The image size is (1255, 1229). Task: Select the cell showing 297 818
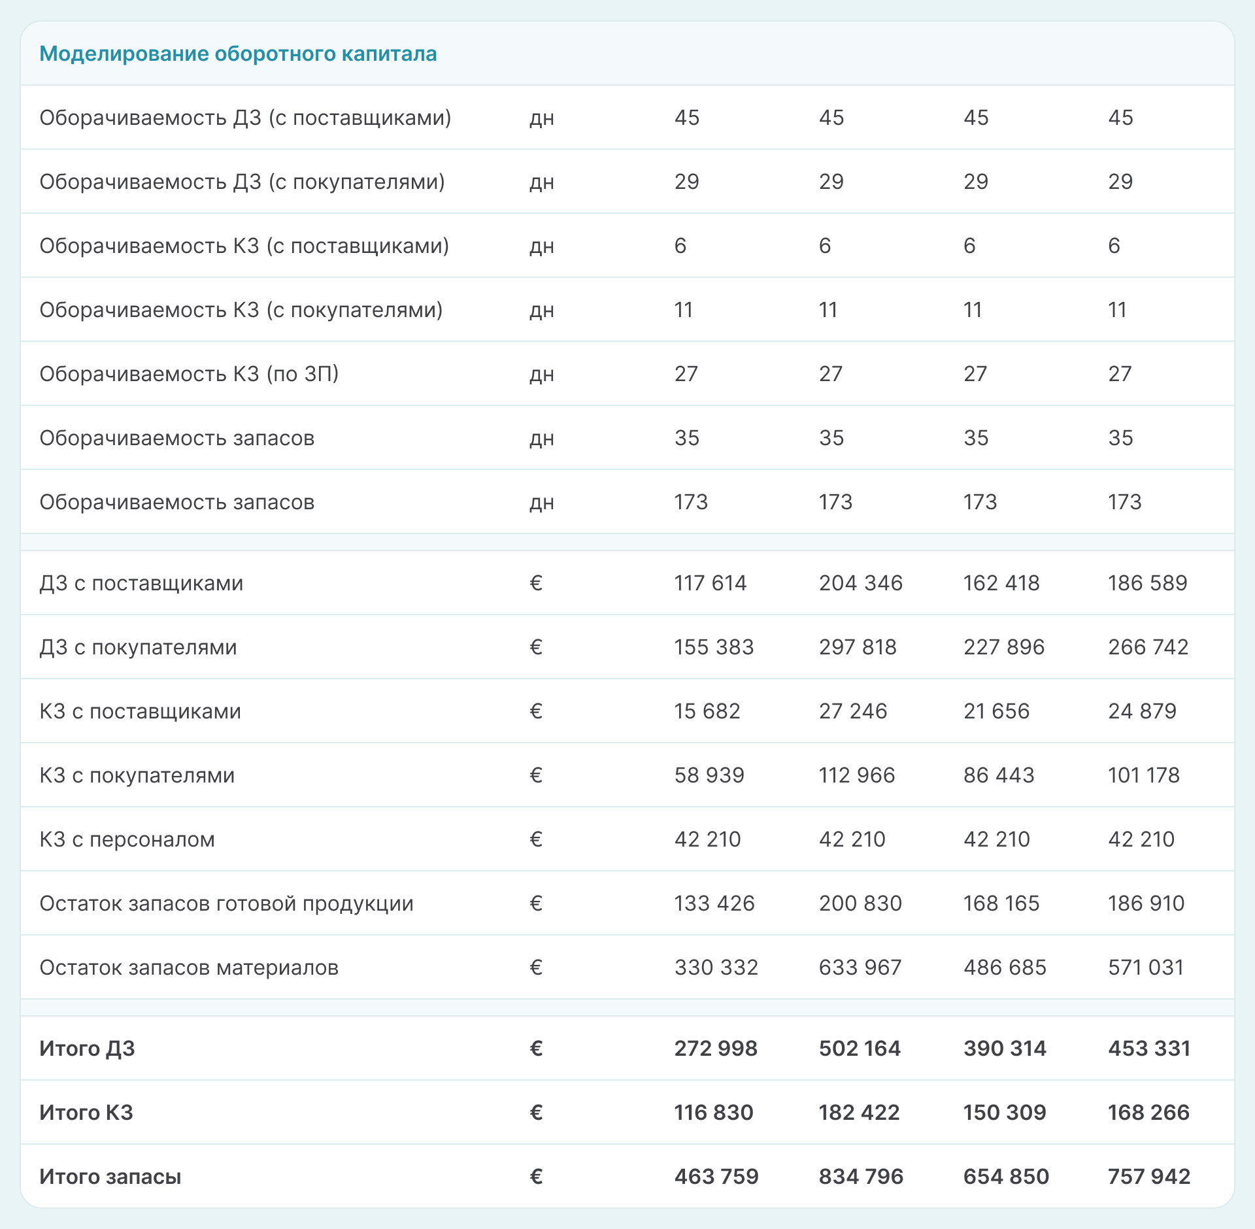pyautogui.click(x=858, y=647)
